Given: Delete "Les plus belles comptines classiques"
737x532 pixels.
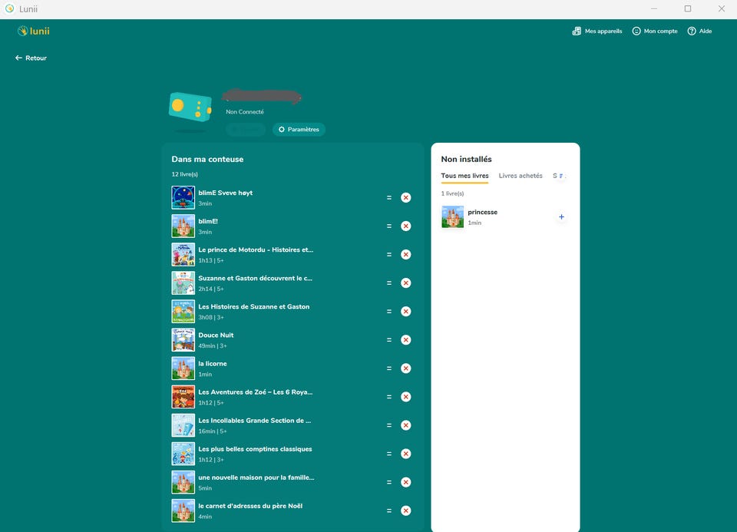Looking at the screenshot, I should point(405,454).
